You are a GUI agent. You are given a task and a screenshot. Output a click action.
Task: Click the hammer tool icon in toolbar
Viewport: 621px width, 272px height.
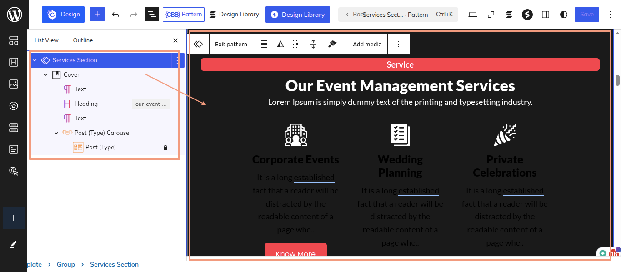[332, 44]
